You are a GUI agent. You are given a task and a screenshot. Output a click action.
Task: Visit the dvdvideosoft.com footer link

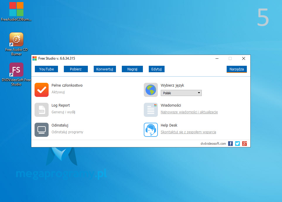[213, 144]
